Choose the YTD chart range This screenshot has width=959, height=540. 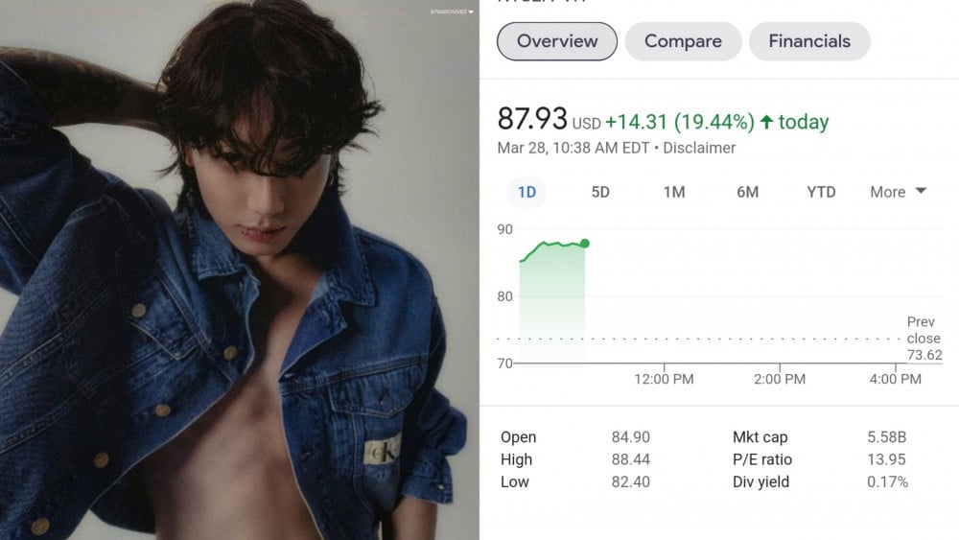click(x=821, y=192)
